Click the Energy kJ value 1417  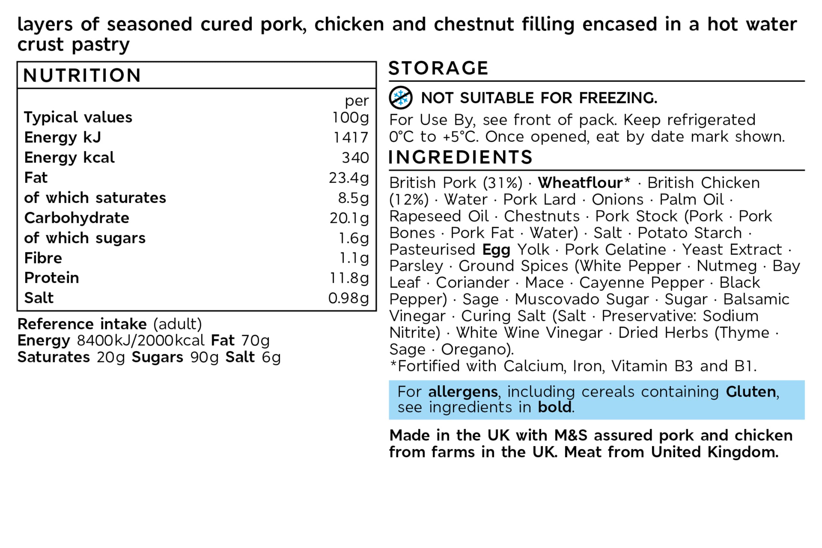pyautogui.click(x=351, y=137)
